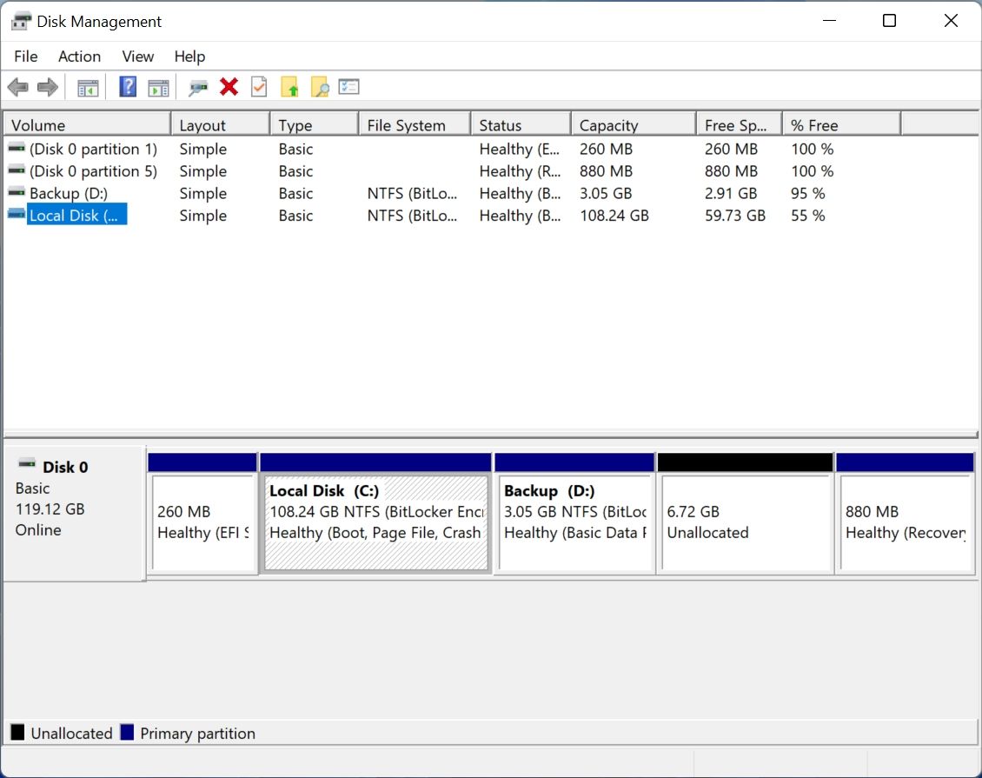Image resolution: width=982 pixels, height=778 pixels.
Task: Click the Open folder toolbar icon
Action: pyautogui.click(x=289, y=86)
